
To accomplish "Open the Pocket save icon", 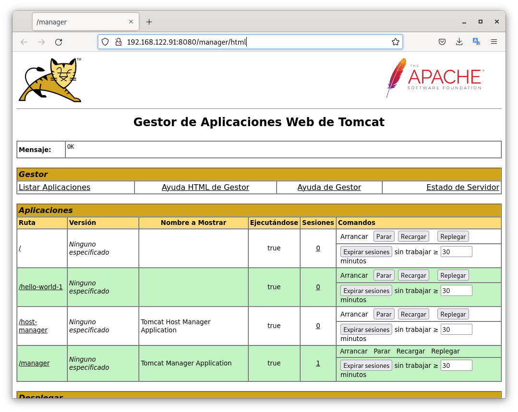I will (x=442, y=42).
